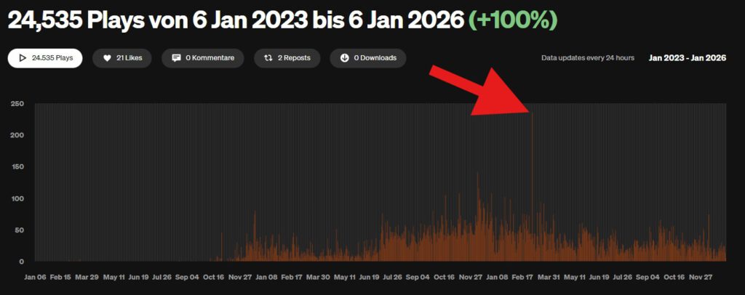
Task: Click the repost arrows icon
Action: click(268, 58)
